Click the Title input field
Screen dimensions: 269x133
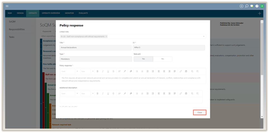pyautogui.click(x=95, y=48)
